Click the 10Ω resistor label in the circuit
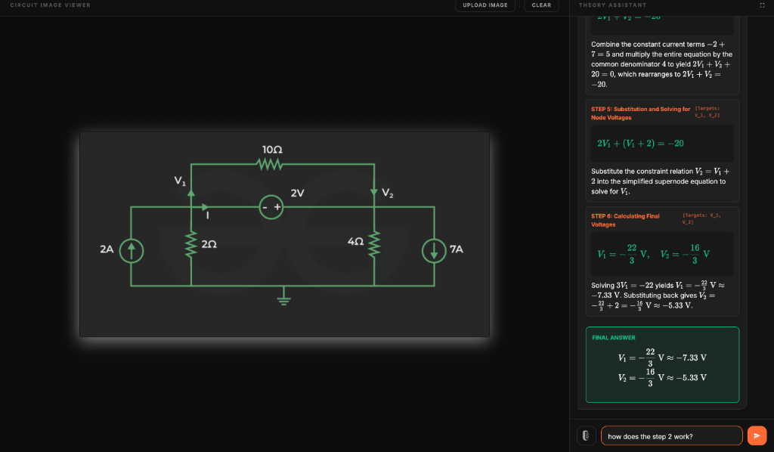Image resolution: width=774 pixels, height=452 pixels. click(272, 150)
